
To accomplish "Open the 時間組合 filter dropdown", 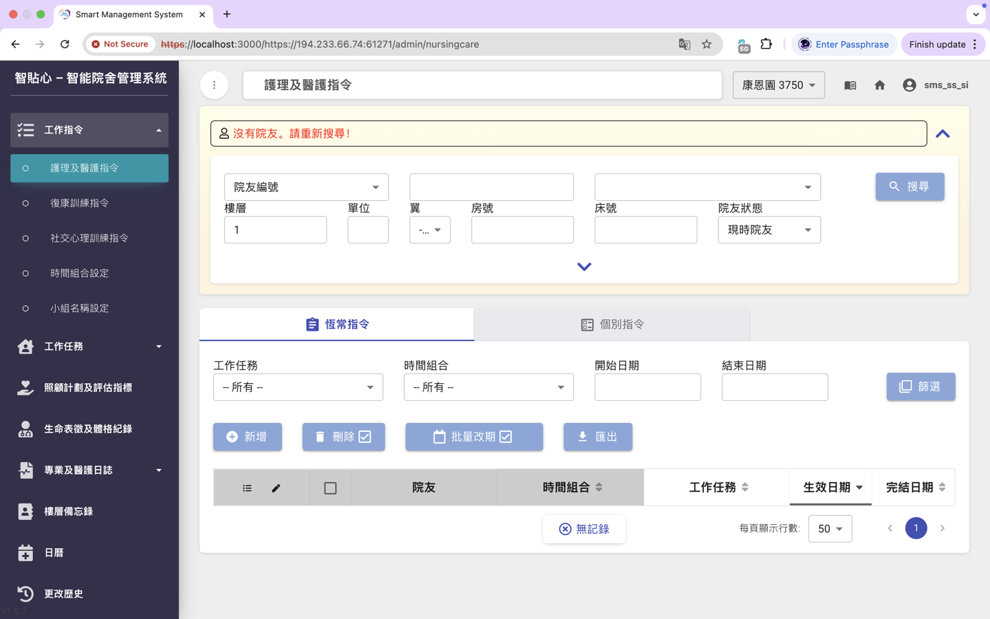I will [x=489, y=387].
